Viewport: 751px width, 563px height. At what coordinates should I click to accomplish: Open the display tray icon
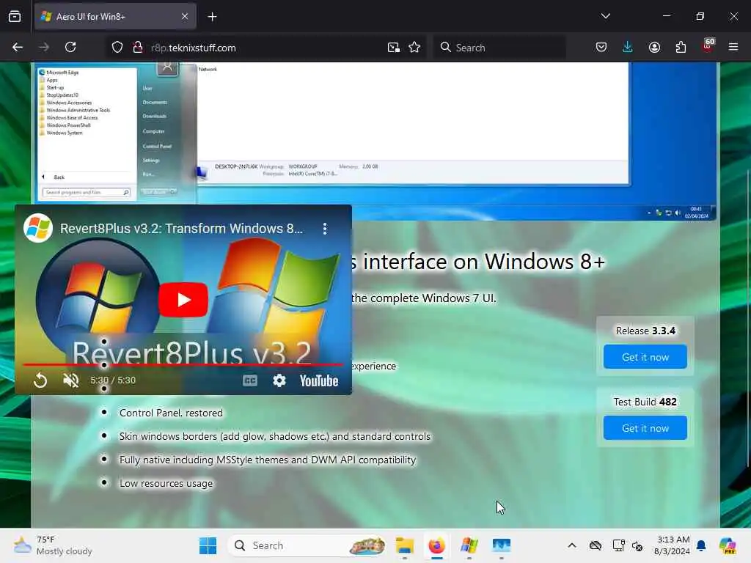[x=618, y=545]
